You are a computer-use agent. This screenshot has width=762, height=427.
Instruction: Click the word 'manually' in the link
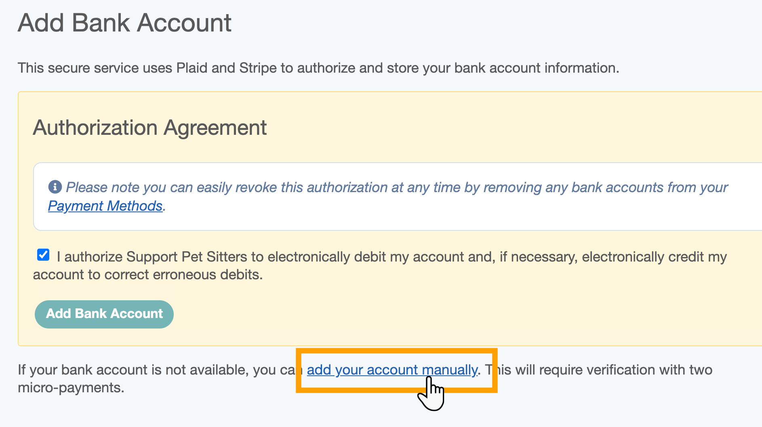point(450,370)
